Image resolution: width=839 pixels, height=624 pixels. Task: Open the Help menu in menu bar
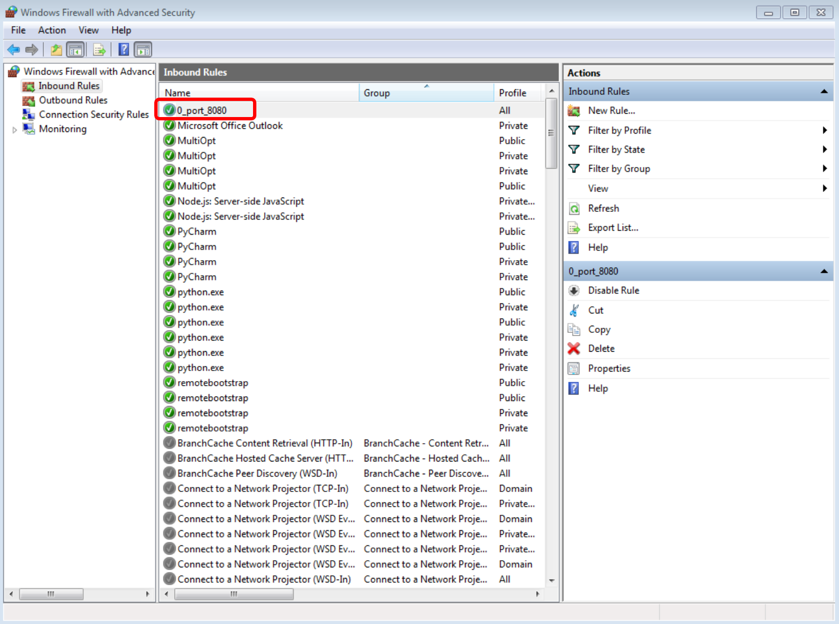pyautogui.click(x=121, y=30)
